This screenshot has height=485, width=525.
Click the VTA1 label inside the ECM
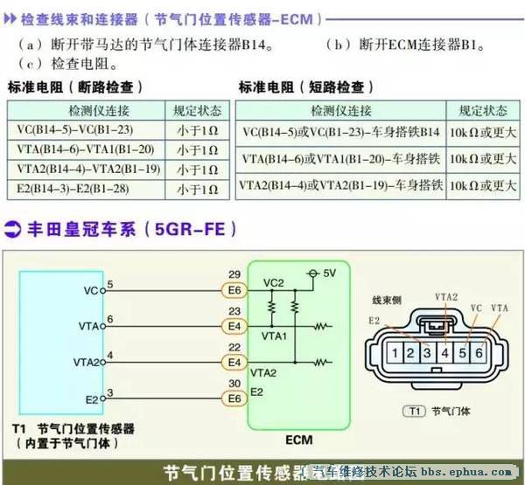[x=274, y=336]
